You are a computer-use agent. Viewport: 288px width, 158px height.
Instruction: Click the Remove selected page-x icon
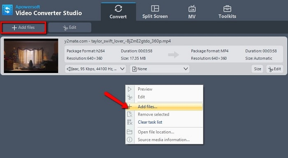[130, 114]
